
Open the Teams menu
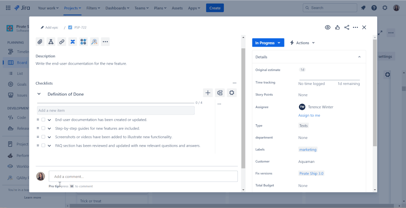pyautogui.click(x=142, y=8)
